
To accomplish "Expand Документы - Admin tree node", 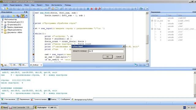I will coord(2,32).
